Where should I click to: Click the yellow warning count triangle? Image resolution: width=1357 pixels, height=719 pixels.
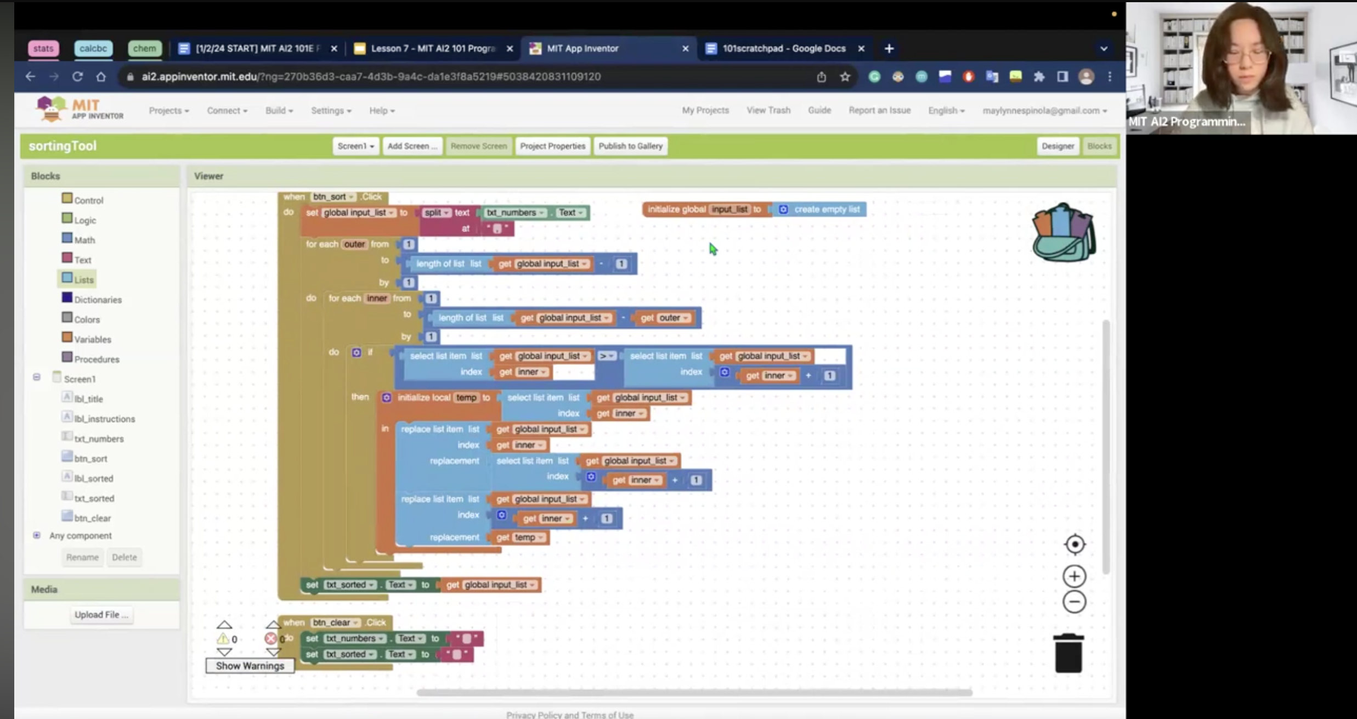224,638
